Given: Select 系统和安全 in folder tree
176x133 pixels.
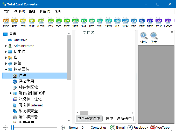Looking at the screenshot, I should 28,111.
